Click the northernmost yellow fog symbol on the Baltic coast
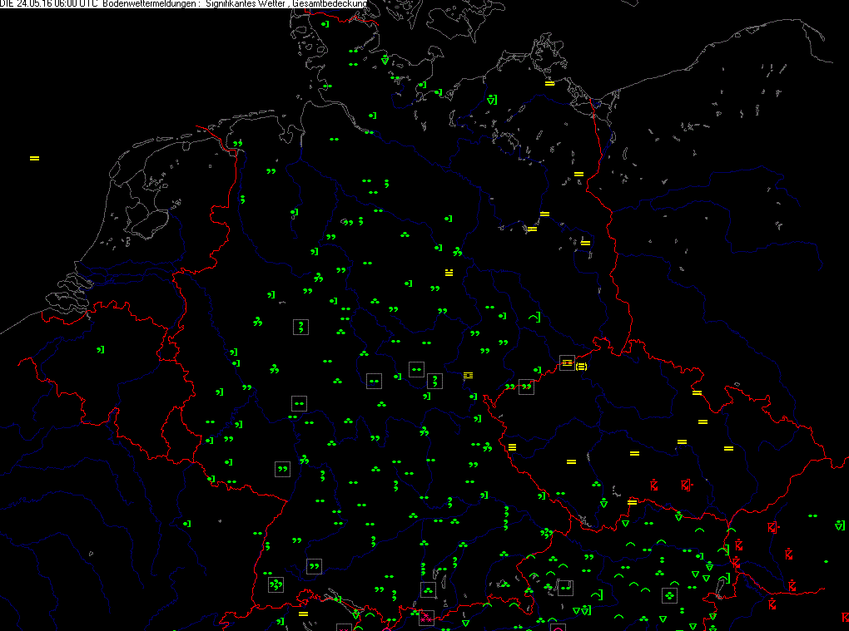Image resolution: width=849 pixels, height=631 pixels. point(549,83)
